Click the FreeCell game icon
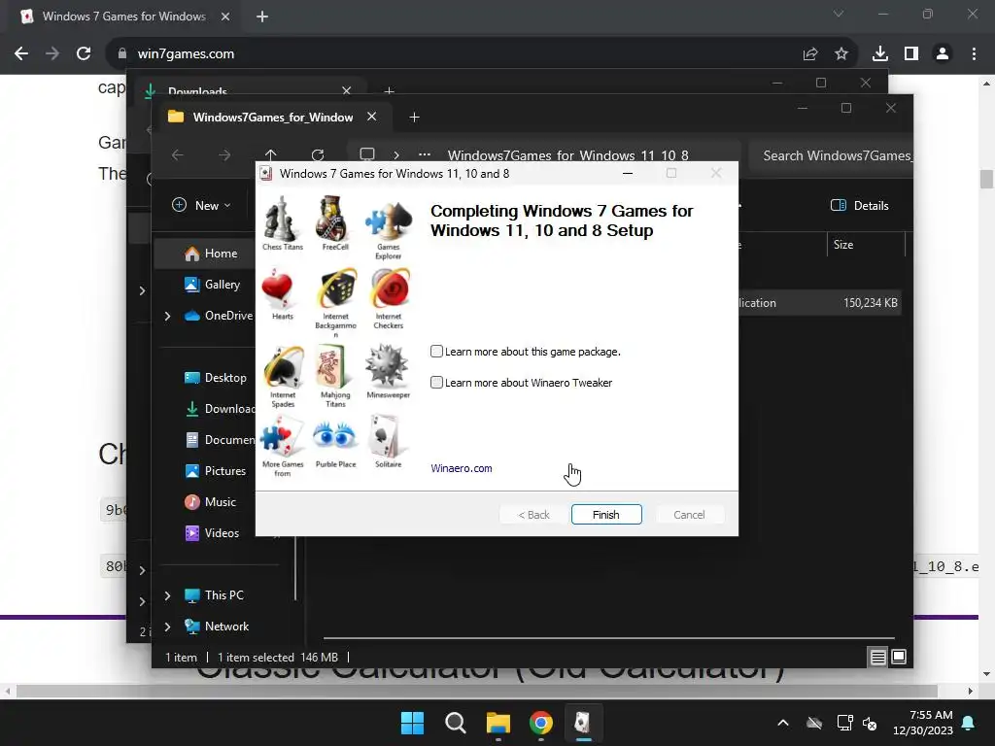The height and width of the screenshot is (746, 995). [334, 218]
